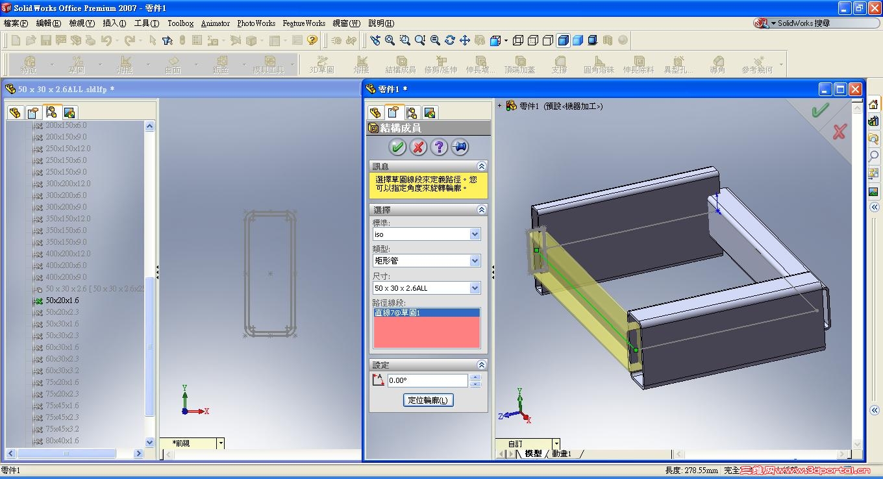Open the 檔案(F) menu
This screenshot has width=883, height=479.
coord(16,23)
